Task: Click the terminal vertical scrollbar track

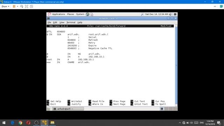Action: coord(176,65)
